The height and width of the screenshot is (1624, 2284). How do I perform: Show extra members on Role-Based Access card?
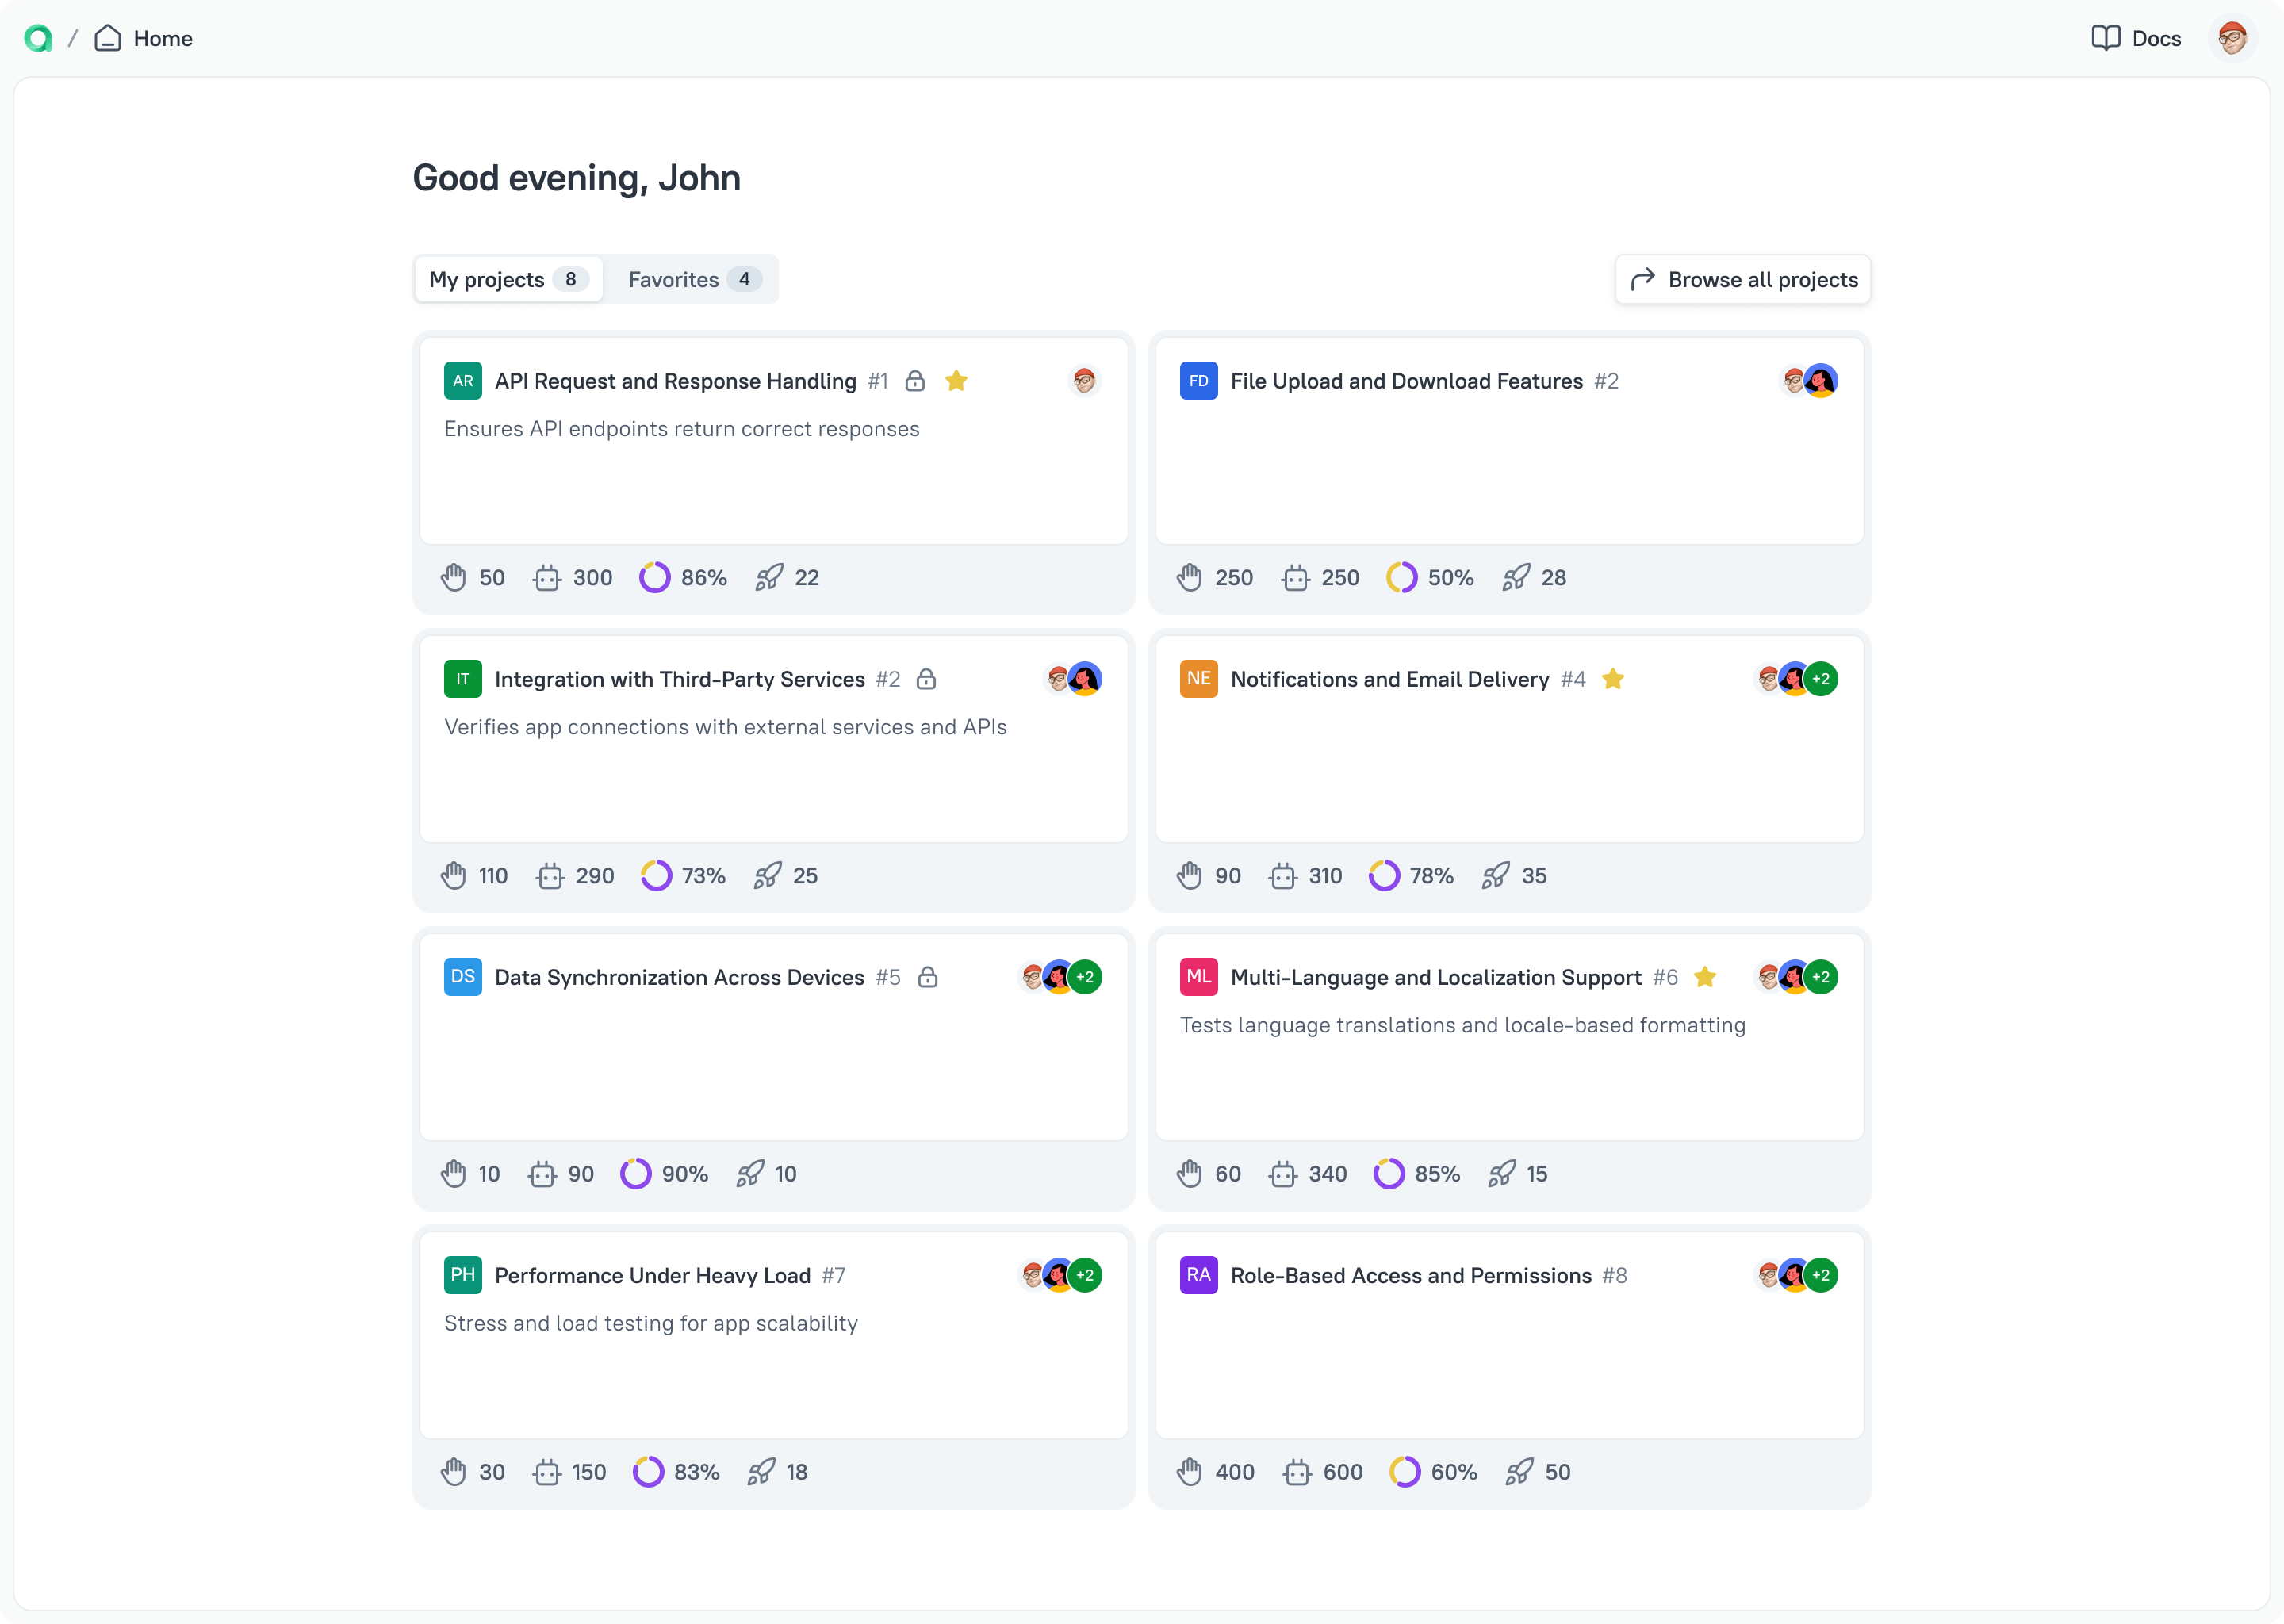click(1822, 1275)
